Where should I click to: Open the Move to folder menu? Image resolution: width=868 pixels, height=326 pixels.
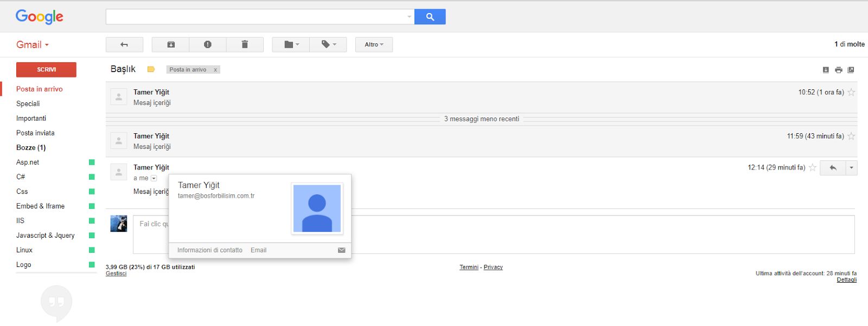tap(291, 44)
